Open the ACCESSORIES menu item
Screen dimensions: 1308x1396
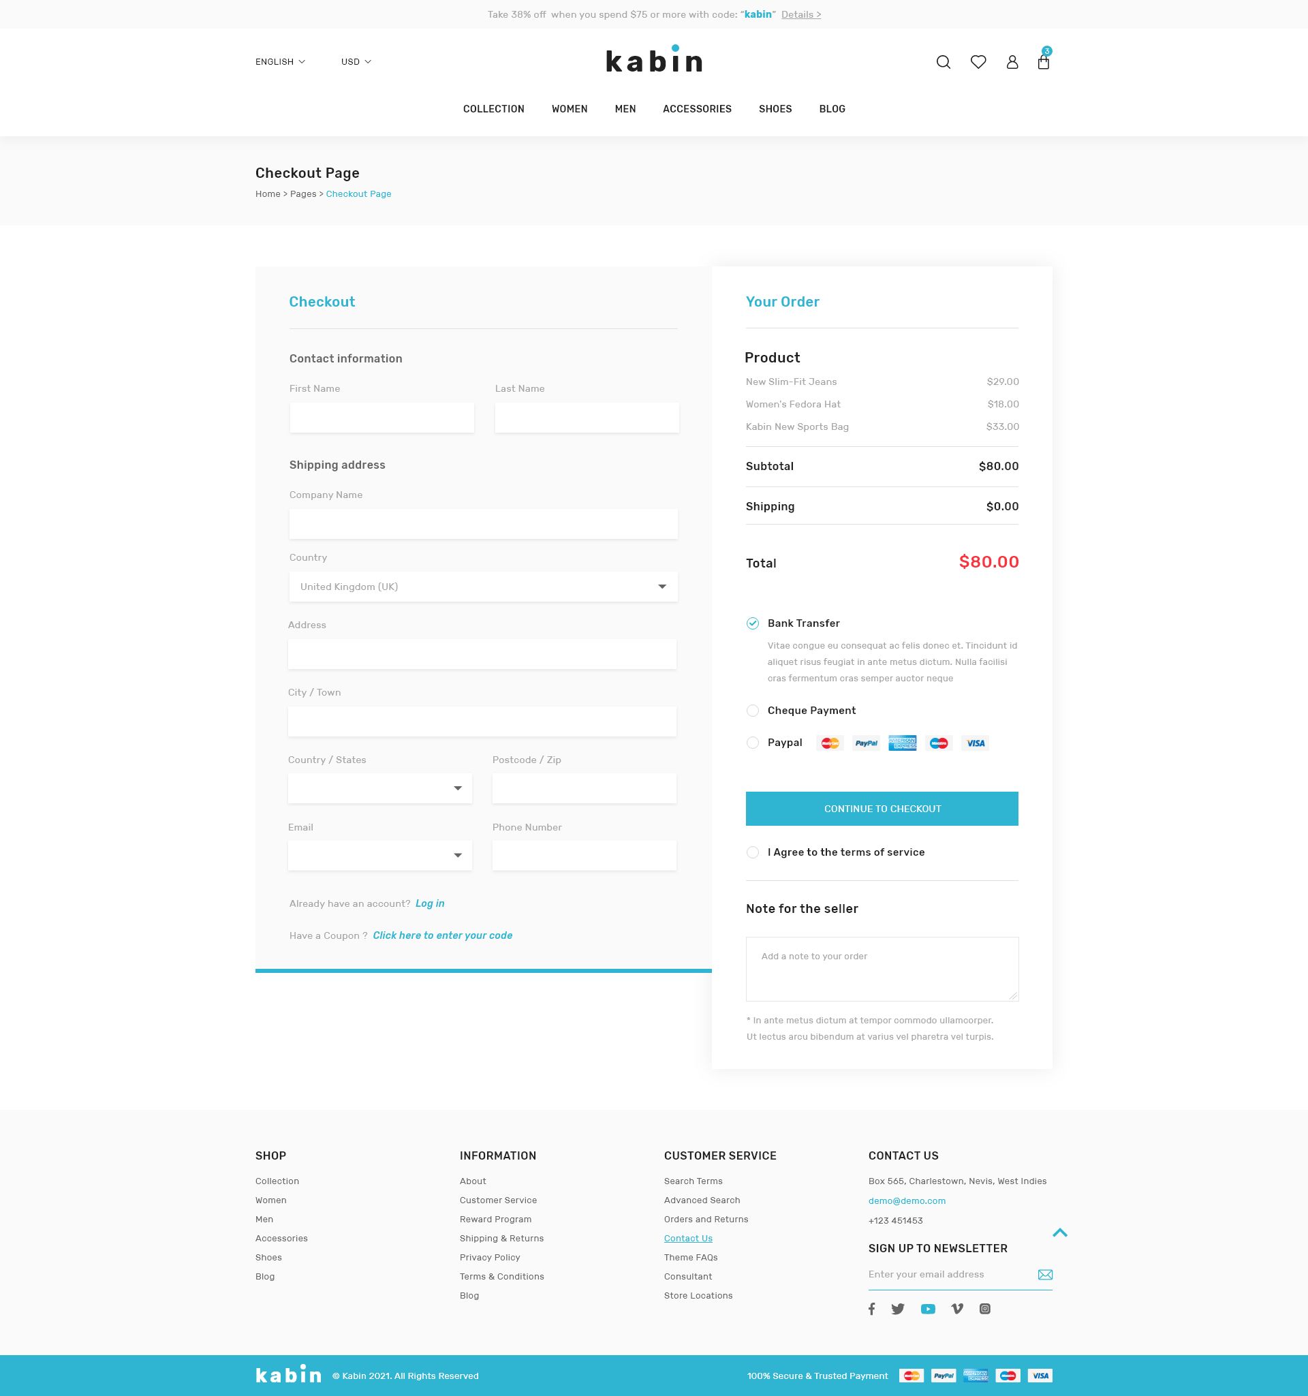696,109
